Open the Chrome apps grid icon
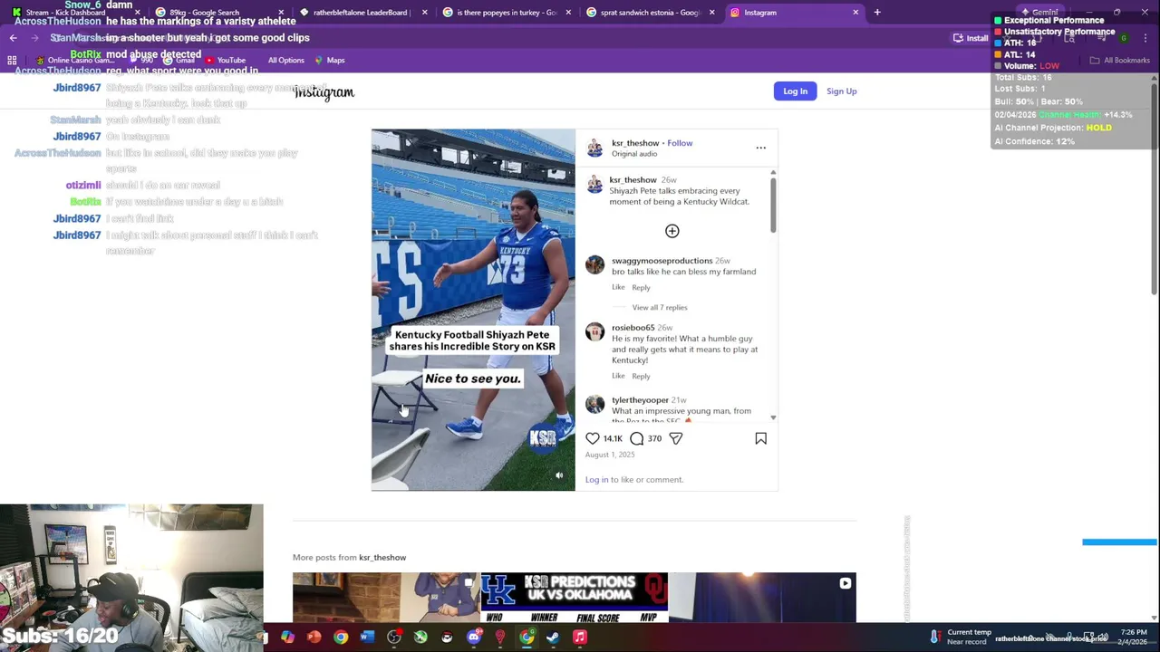The width and height of the screenshot is (1160, 652). tap(12, 60)
